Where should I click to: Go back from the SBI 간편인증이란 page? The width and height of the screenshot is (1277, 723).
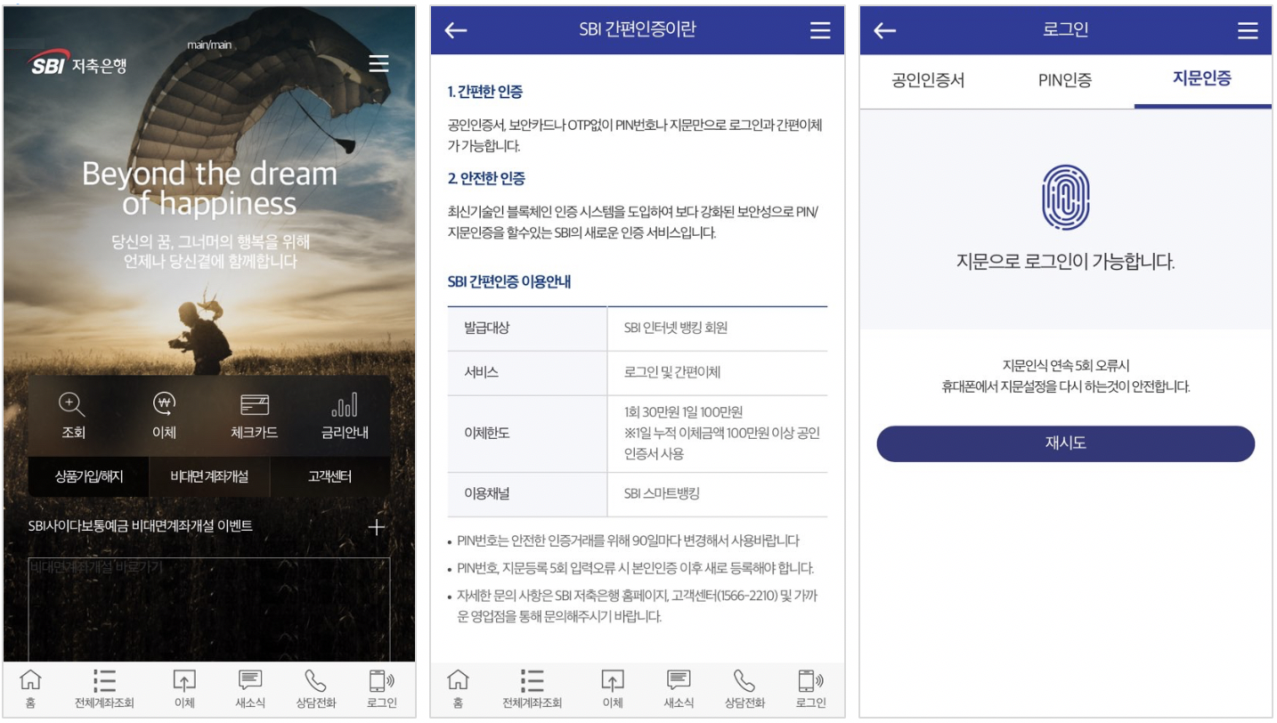(456, 30)
